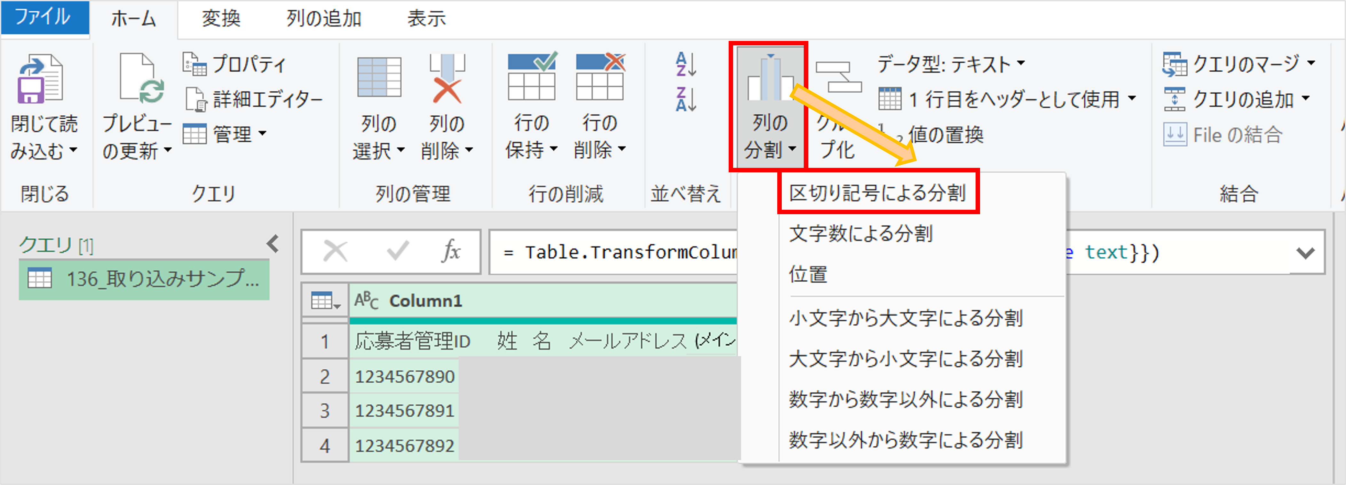Select row number 4

point(325,446)
